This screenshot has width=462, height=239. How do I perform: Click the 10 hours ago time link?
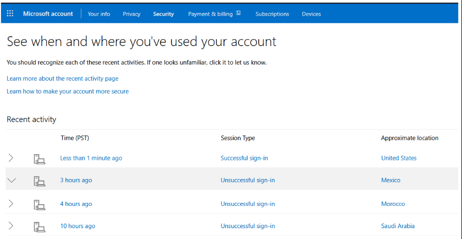[x=77, y=226]
